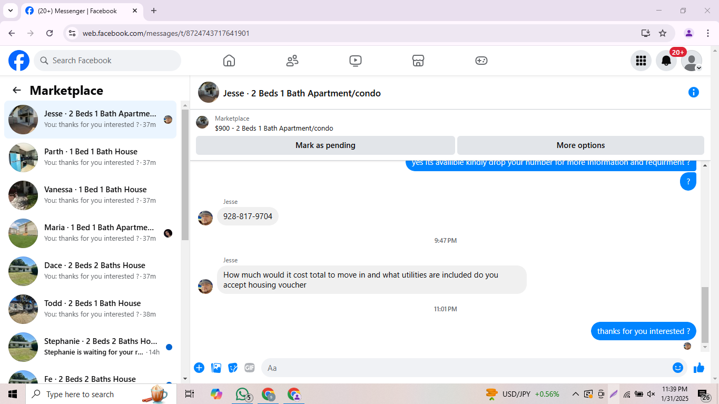719x404 pixels.
Task: Click the listing thumbnail in the chat header
Action: pyautogui.click(x=209, y=93)
